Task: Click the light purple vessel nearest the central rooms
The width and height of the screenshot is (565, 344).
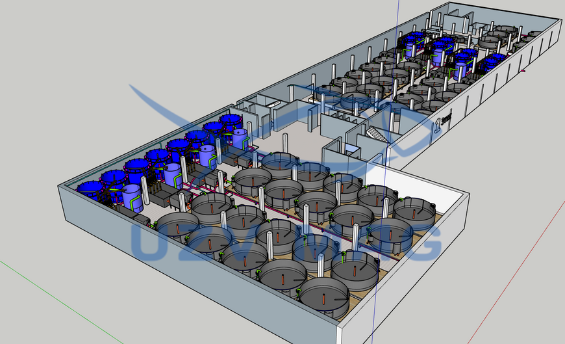Action: pyautogui.click(x=240, y=139)
